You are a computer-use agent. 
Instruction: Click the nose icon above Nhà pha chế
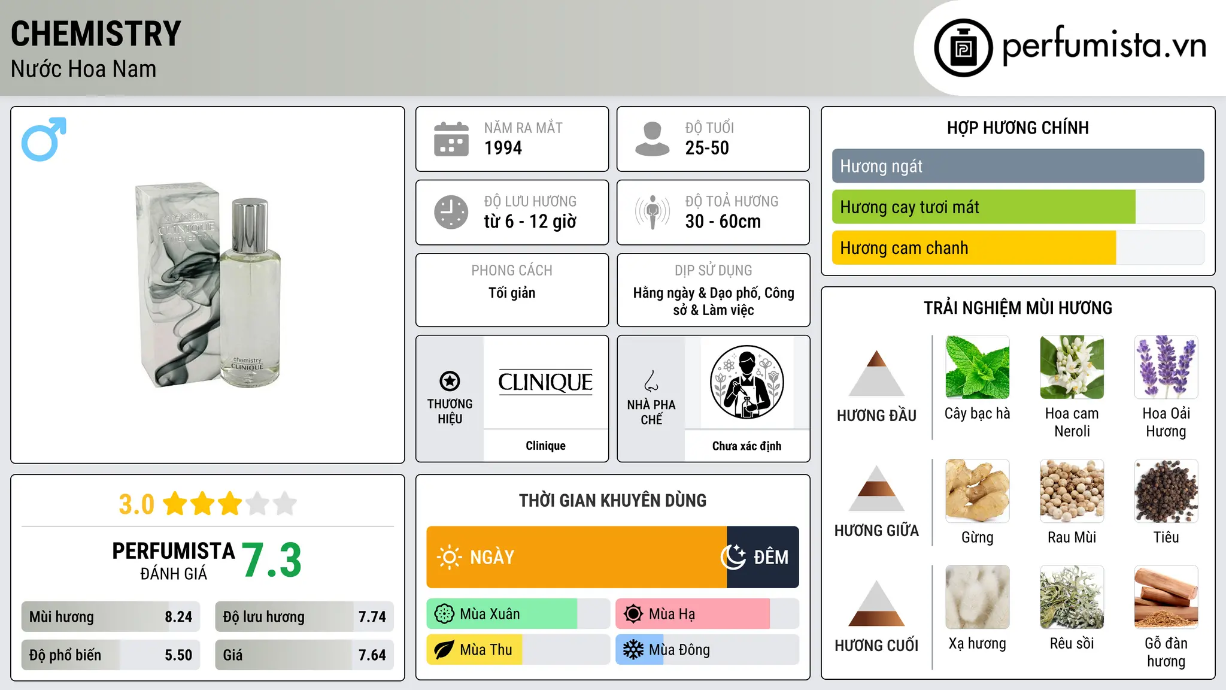click(651, 381)
